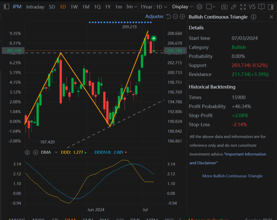
Task: Select the 1Y timeframe
Action: [x=108, y=7]
